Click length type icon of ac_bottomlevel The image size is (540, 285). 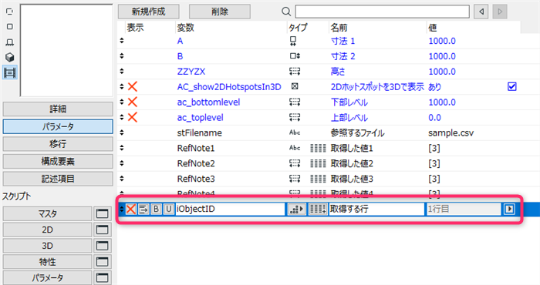tap(295, 102)
